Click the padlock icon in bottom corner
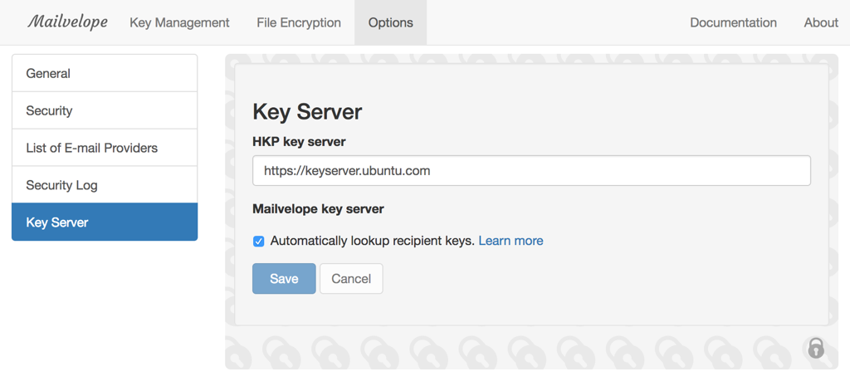Screen dimensions: 850x381 pos(816,348)
